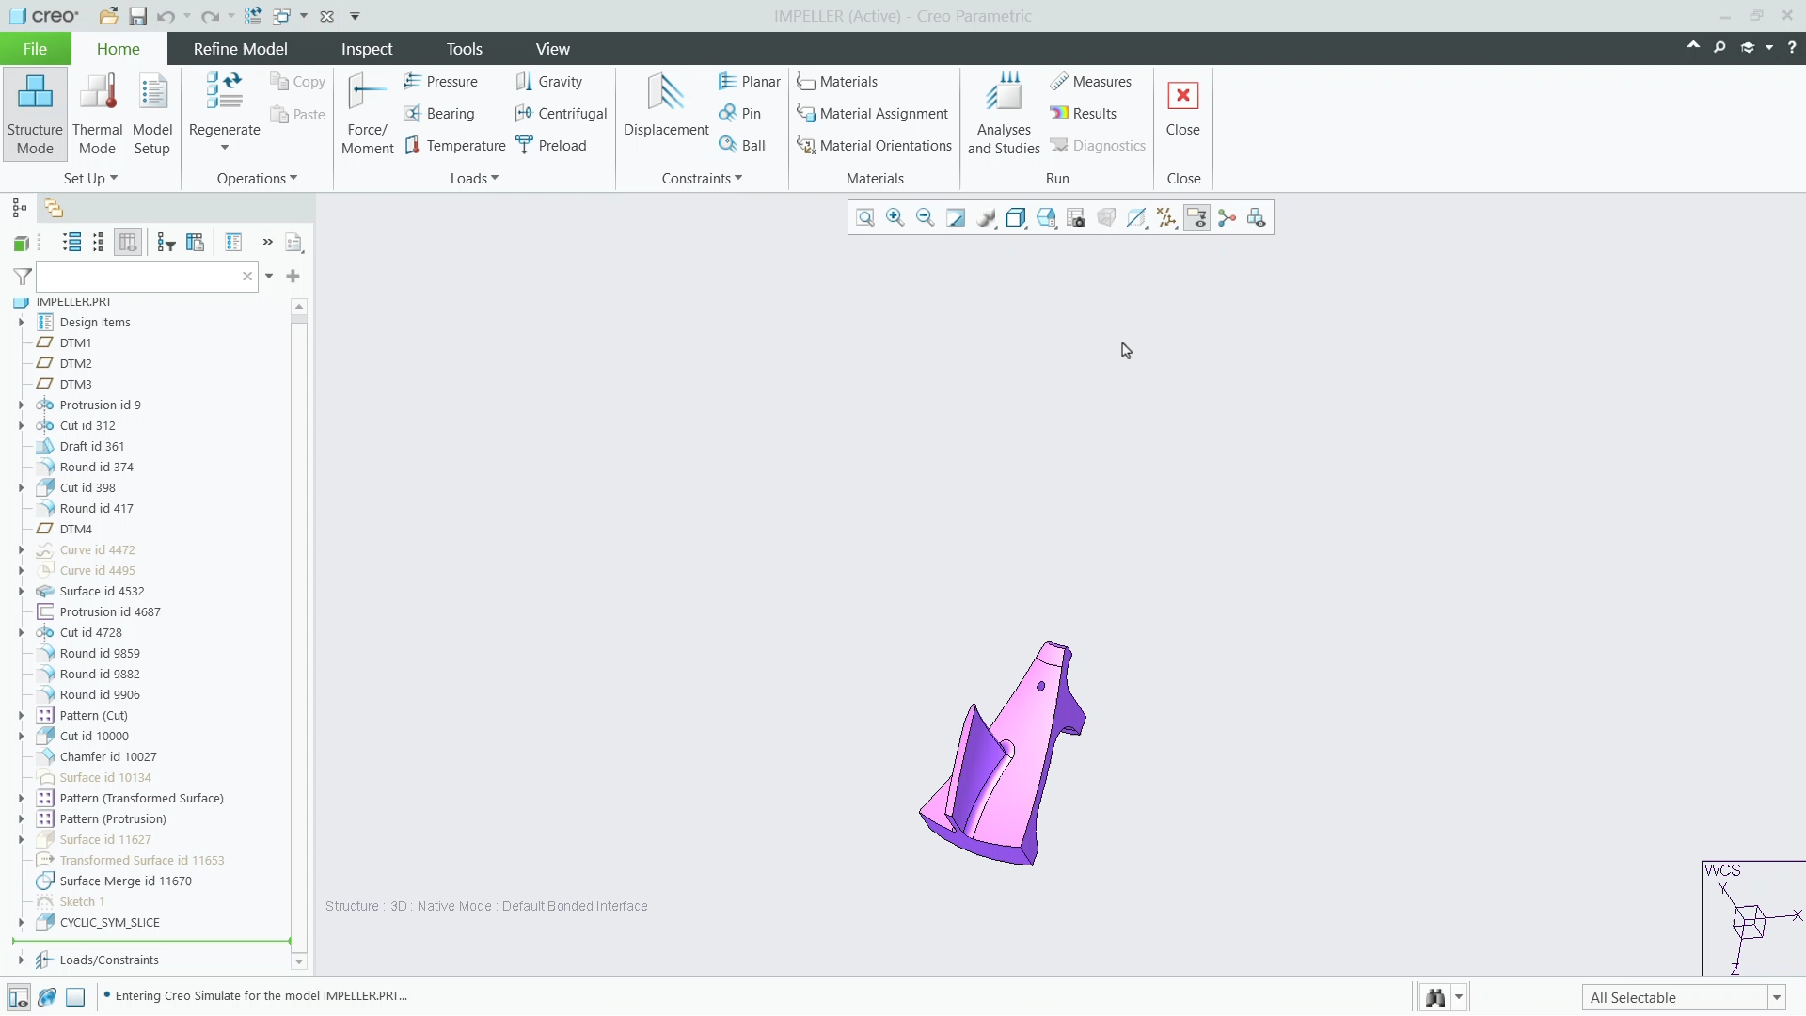Image resolution: width=1806 pixels, height=1016 pixels.
Task: Switch to the layer tree tab icon
Action: coord(54,208)
